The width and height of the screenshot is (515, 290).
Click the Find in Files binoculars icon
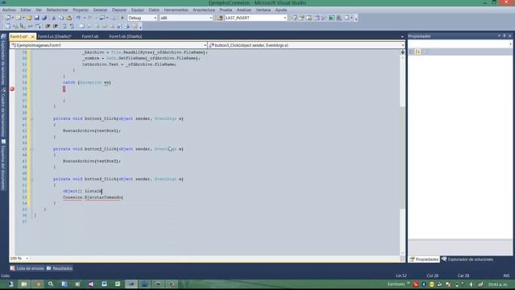click(x=220, y=18)
